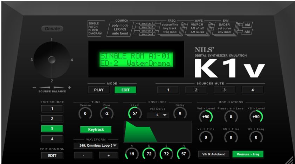Click the green LCD patch display
295x164 pixels.
tap(136, 59)
